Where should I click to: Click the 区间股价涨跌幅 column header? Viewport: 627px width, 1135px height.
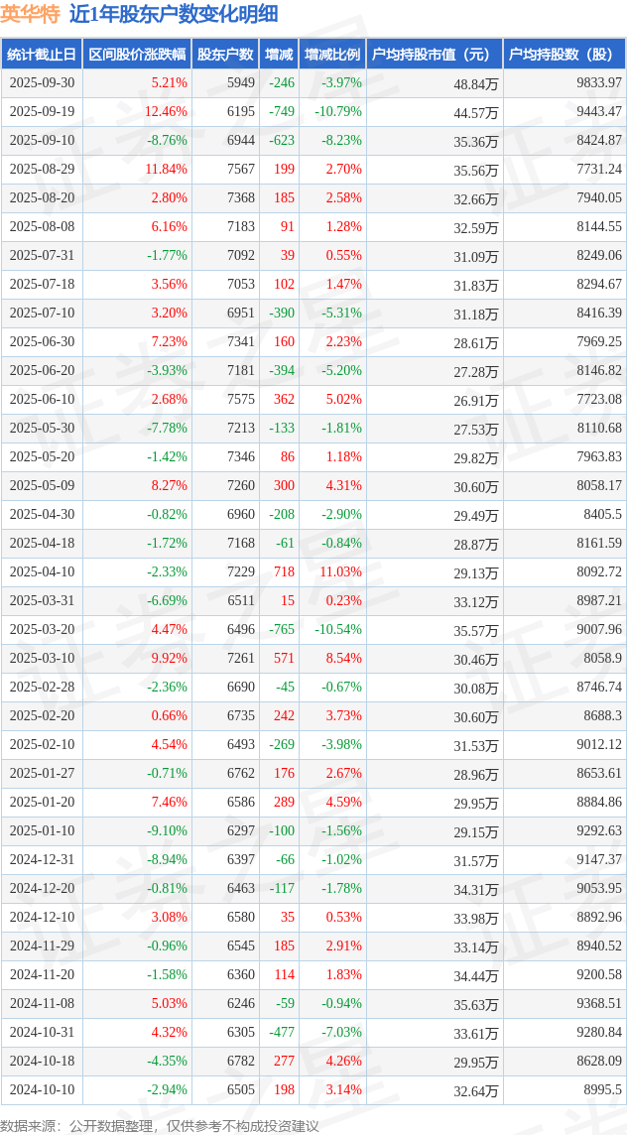click(136, 55)
